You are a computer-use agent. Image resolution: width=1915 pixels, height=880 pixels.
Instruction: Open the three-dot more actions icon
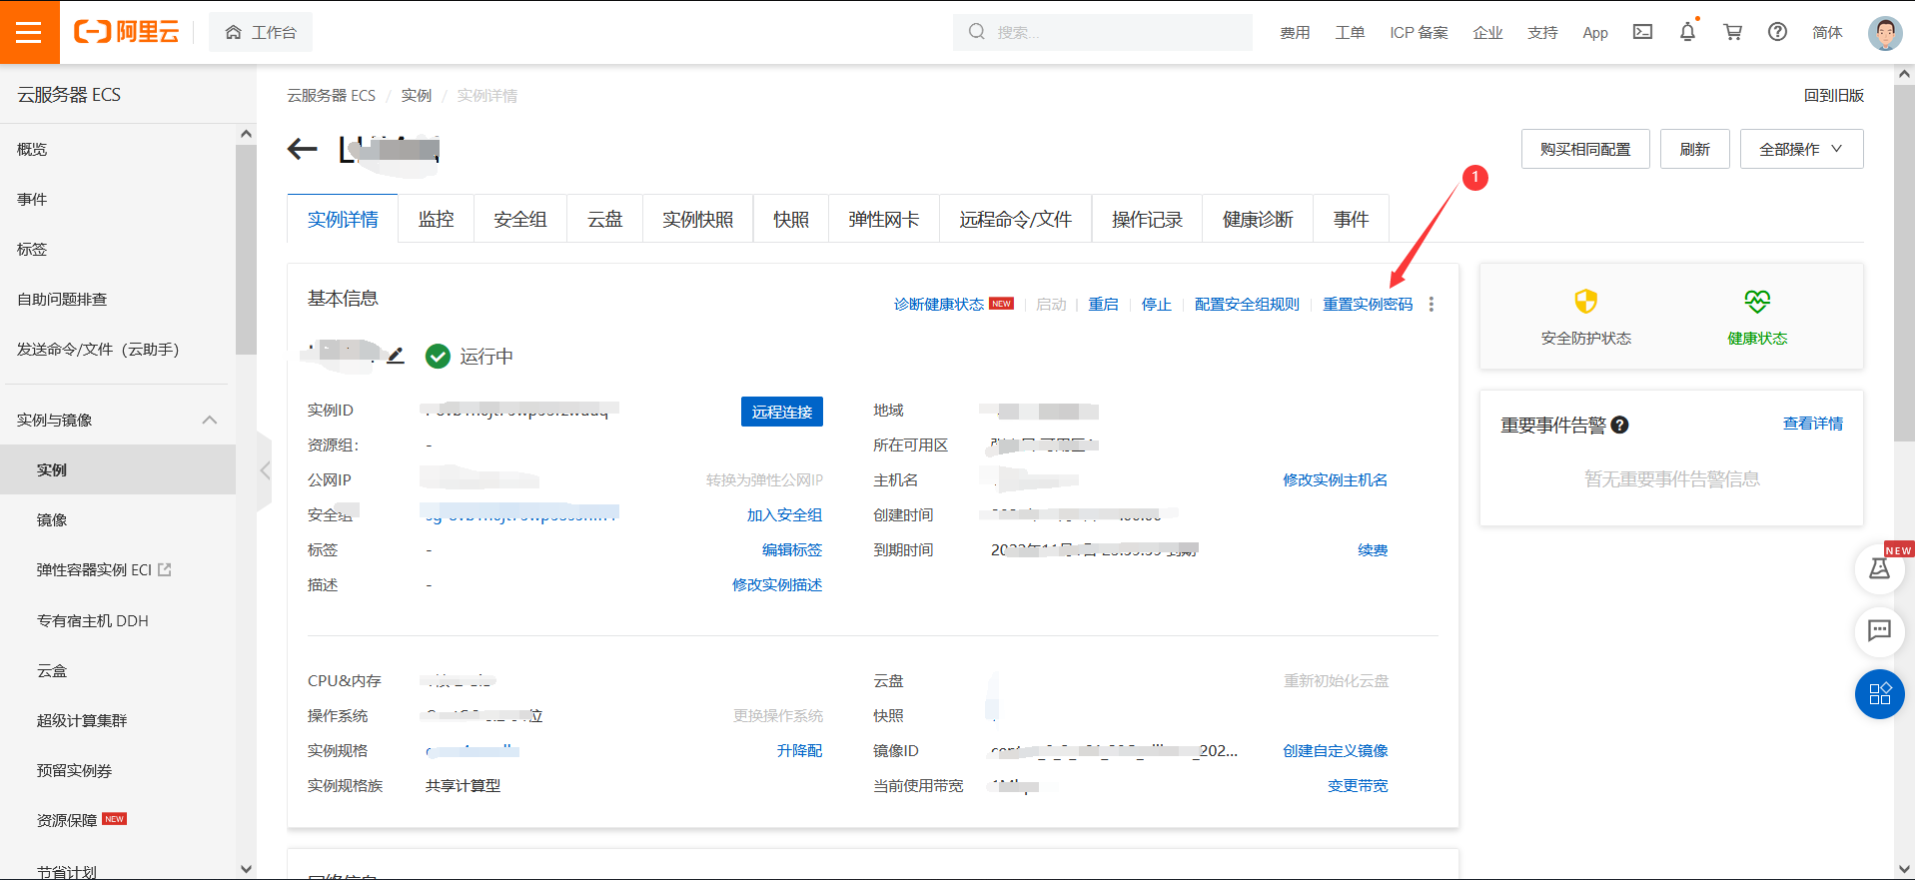(x=1432, y=305)
